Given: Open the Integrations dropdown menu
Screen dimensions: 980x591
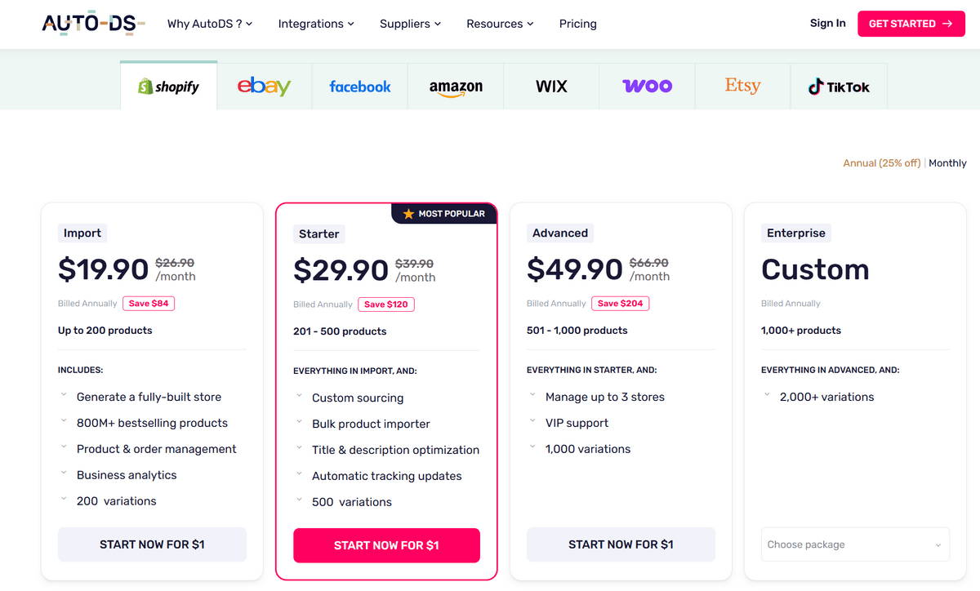Looking at the screenshot, I should 316,24.
